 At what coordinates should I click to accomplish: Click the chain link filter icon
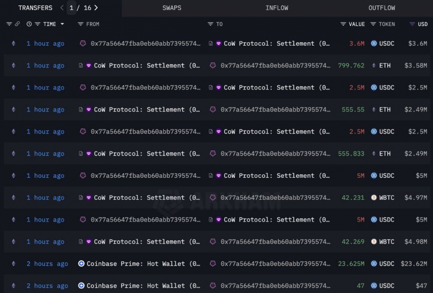click(17, 24)
